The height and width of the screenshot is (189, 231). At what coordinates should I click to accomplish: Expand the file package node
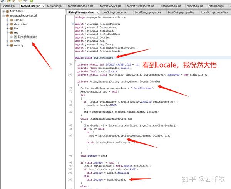7,28
